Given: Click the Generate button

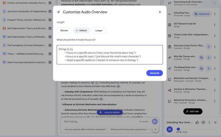Looking at the screenshot, I should coord(154,73).
